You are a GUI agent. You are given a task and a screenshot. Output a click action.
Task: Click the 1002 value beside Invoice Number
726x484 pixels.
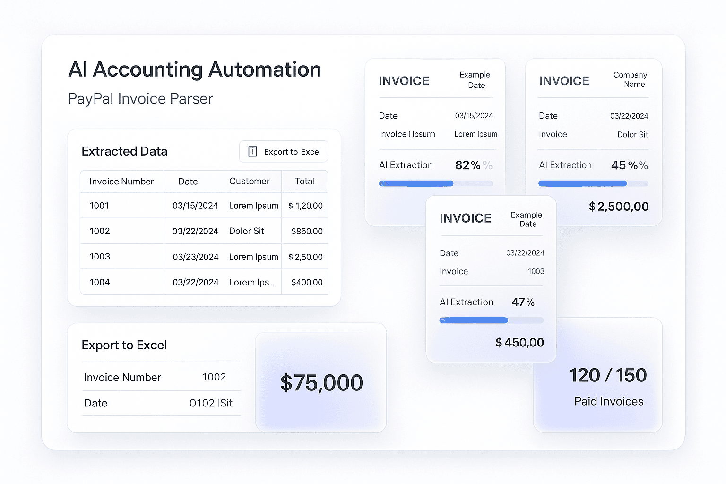214,377
